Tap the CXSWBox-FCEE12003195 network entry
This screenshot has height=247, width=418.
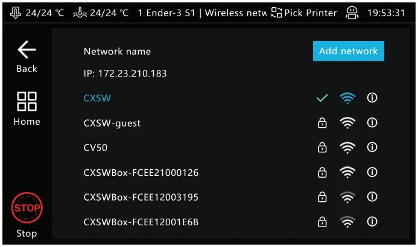tap(141, 197)
